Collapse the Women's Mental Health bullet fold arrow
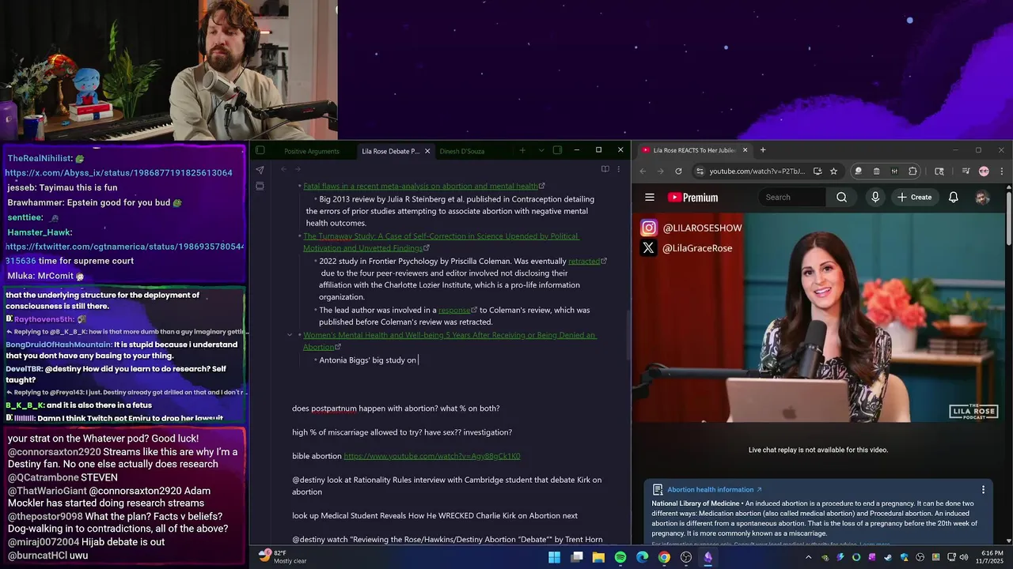Viewport: 1013px width, 569px height. click(290, 335)
